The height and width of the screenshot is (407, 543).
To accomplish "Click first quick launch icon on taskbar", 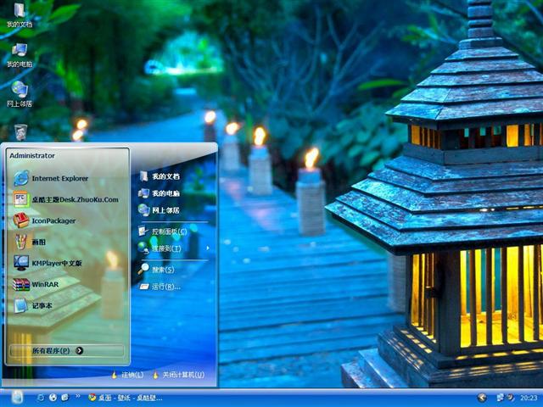I will (41, 398).
